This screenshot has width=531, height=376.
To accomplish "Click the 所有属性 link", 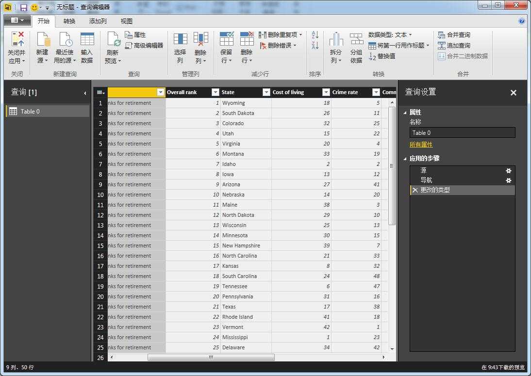I will coord(421,145).
